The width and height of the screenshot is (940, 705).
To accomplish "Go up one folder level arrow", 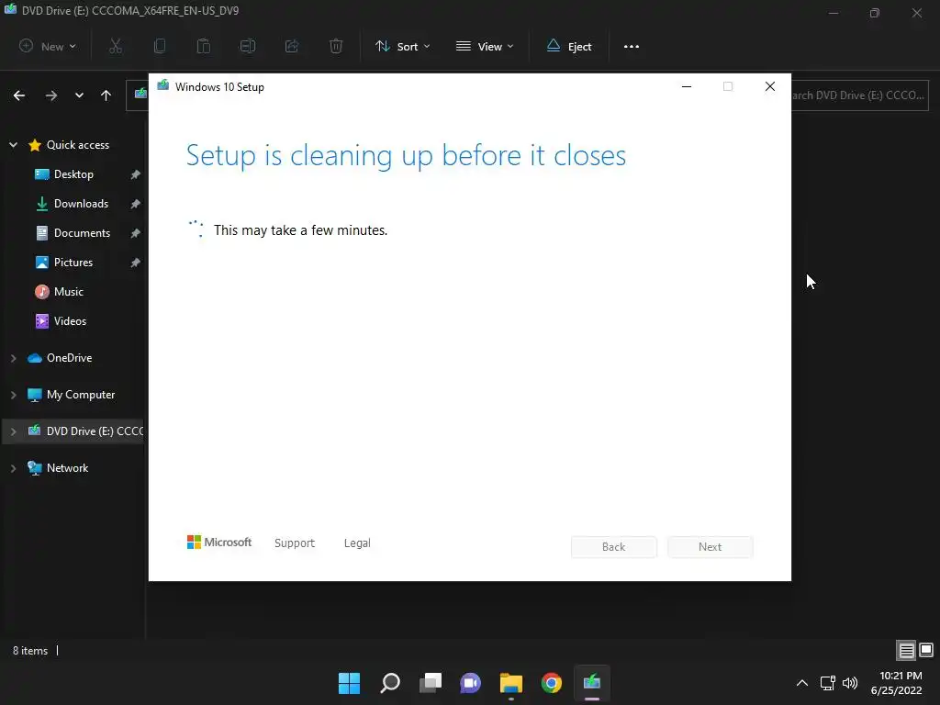I will [106, 95].
